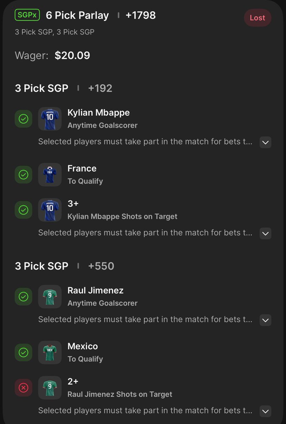Select the second 3 Pick SGP +550 header

[65, 266]
